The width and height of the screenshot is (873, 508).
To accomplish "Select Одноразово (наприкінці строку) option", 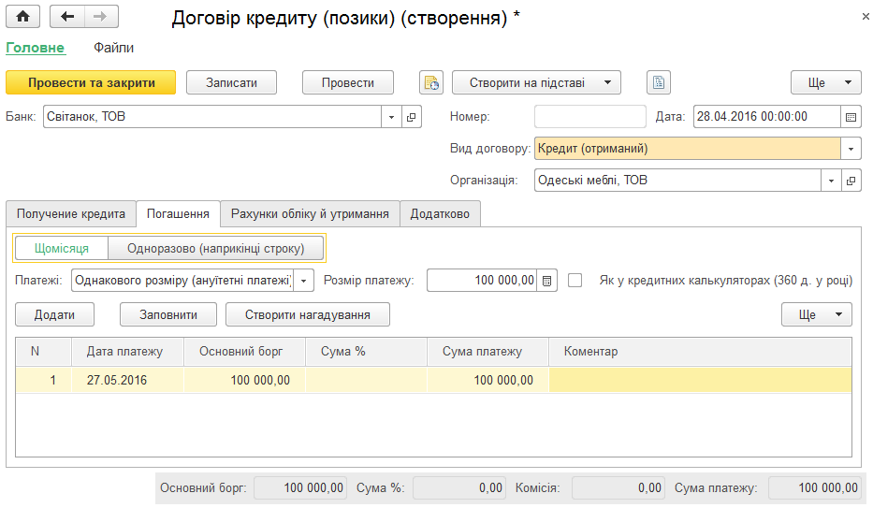I will [x=215, y=248].
